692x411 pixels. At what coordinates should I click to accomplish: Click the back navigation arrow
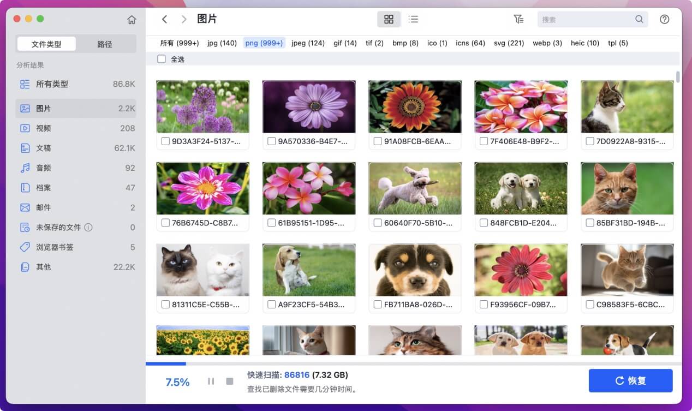pyautogui.click(x=165, y=19)
